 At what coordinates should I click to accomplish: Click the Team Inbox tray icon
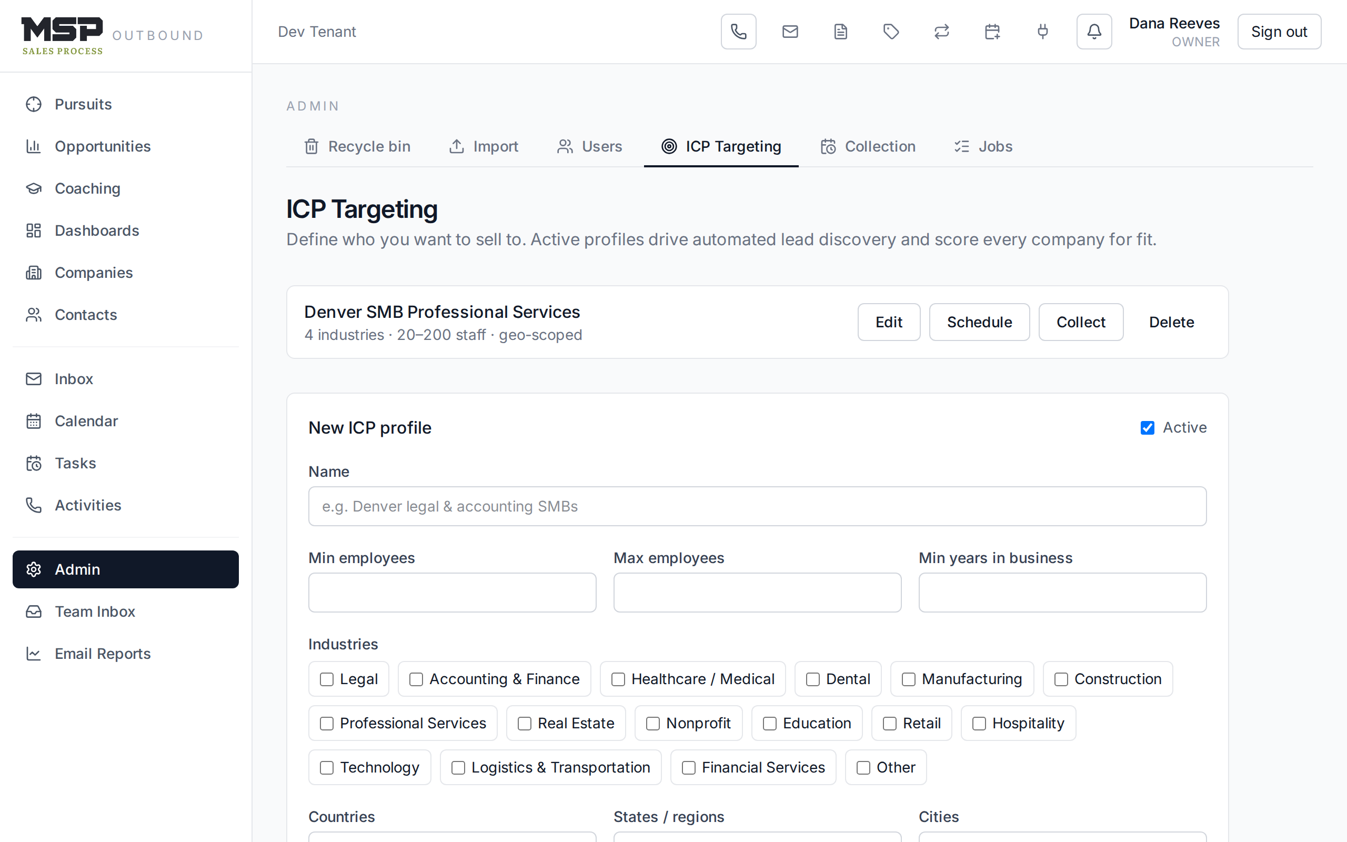tap(34, 612)
